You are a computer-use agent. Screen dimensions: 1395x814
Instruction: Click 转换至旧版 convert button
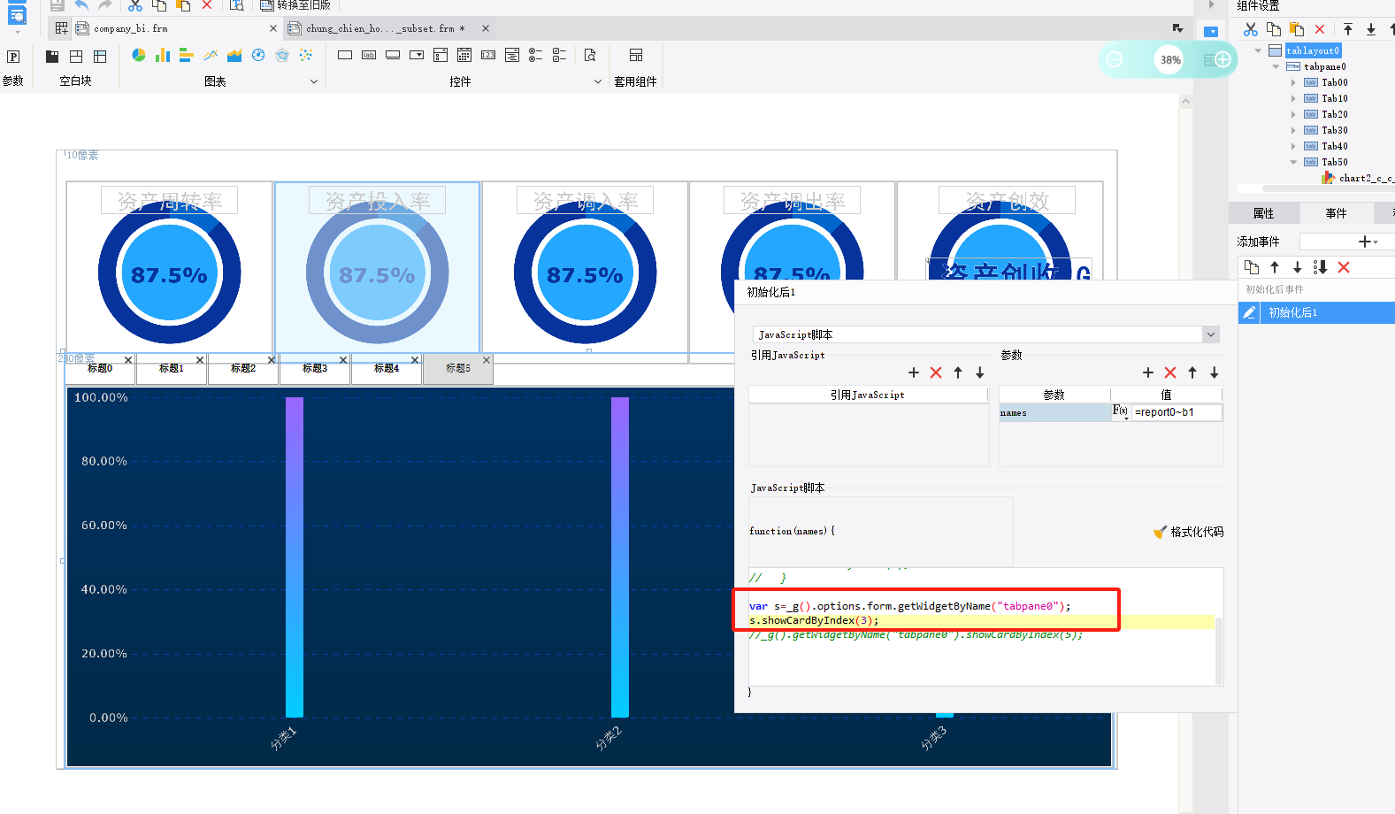point(295,5)
